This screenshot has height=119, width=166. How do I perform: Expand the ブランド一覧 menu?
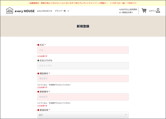[x=60, y=11]
